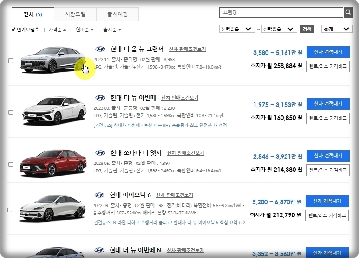Click 최저가 월 160,850 원 text
This screenshot has width=359, height=258.
pos(277,118)
